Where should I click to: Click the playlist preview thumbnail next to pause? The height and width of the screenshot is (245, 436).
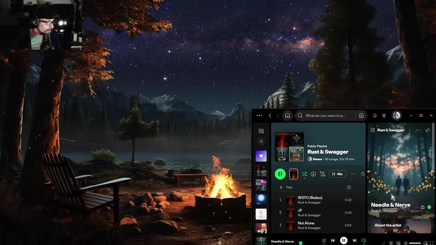[294, 174]
